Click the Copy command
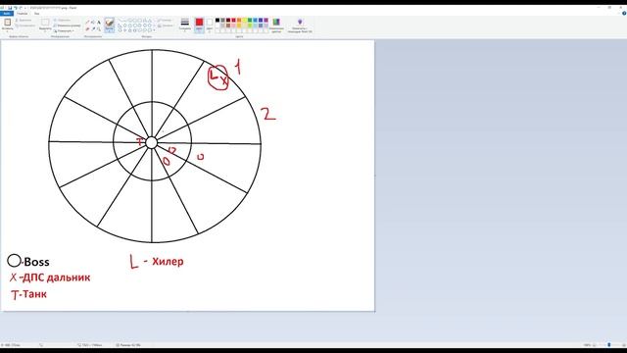This screenshot has height=353, width=627. point(25,25)
